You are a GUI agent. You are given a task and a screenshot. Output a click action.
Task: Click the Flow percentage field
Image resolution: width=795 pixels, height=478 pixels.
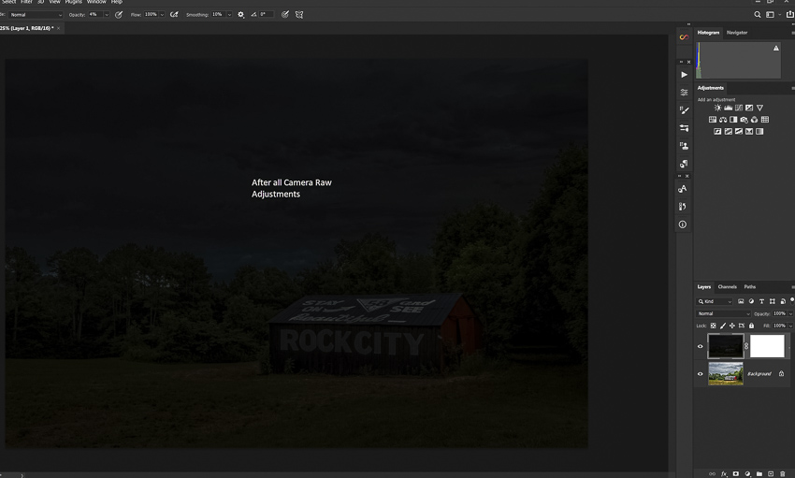[x=151, y=15]
